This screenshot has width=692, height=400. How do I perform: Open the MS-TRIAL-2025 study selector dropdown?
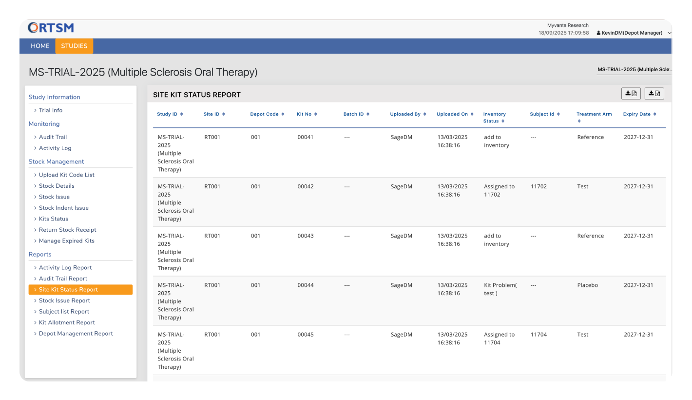click(634, 70)
